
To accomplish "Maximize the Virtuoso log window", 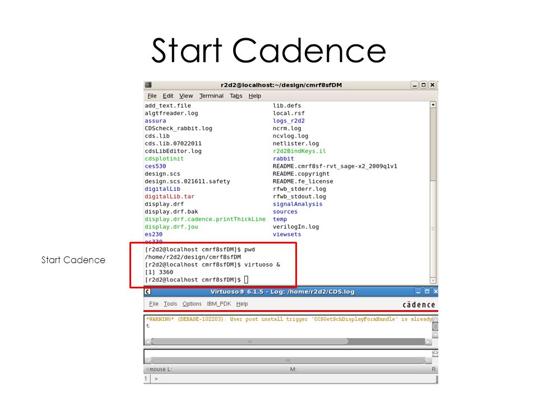I will (x=427, y=292).
